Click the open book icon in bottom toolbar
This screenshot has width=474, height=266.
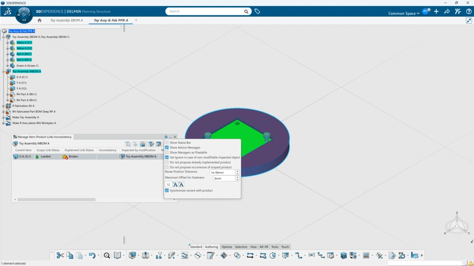(118, 256)
